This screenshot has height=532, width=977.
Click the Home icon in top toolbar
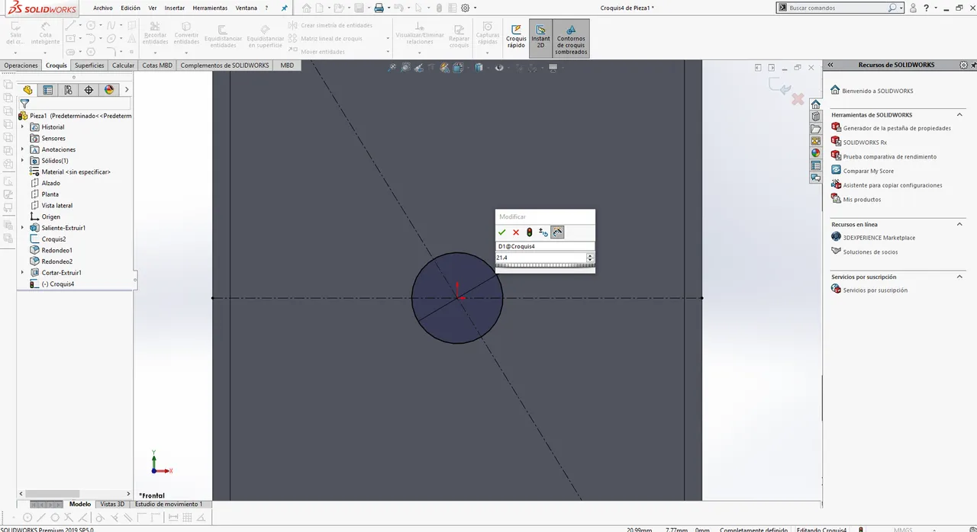[x=306, y=8]
